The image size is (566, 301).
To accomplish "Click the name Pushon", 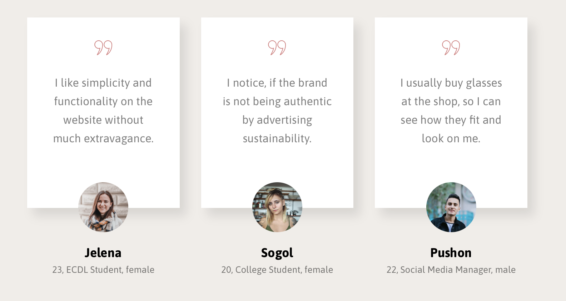I will (451, 253).
